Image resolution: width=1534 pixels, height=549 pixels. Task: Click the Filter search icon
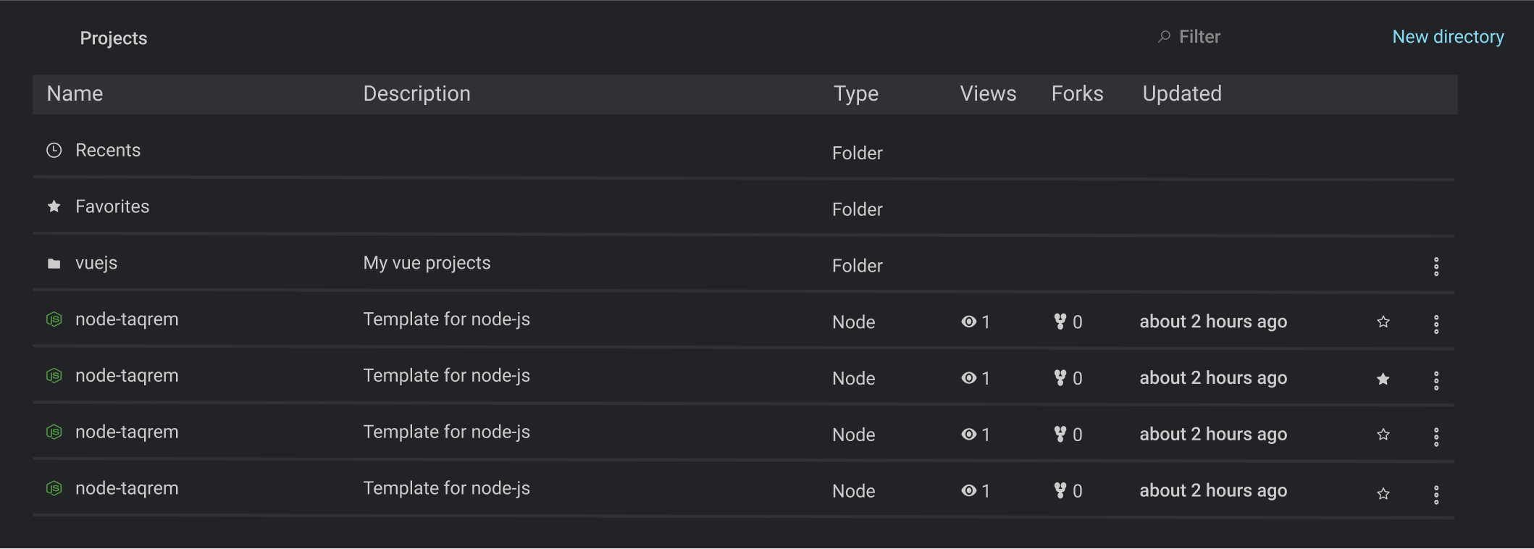pyautogui.click(x=1163, y=36)
